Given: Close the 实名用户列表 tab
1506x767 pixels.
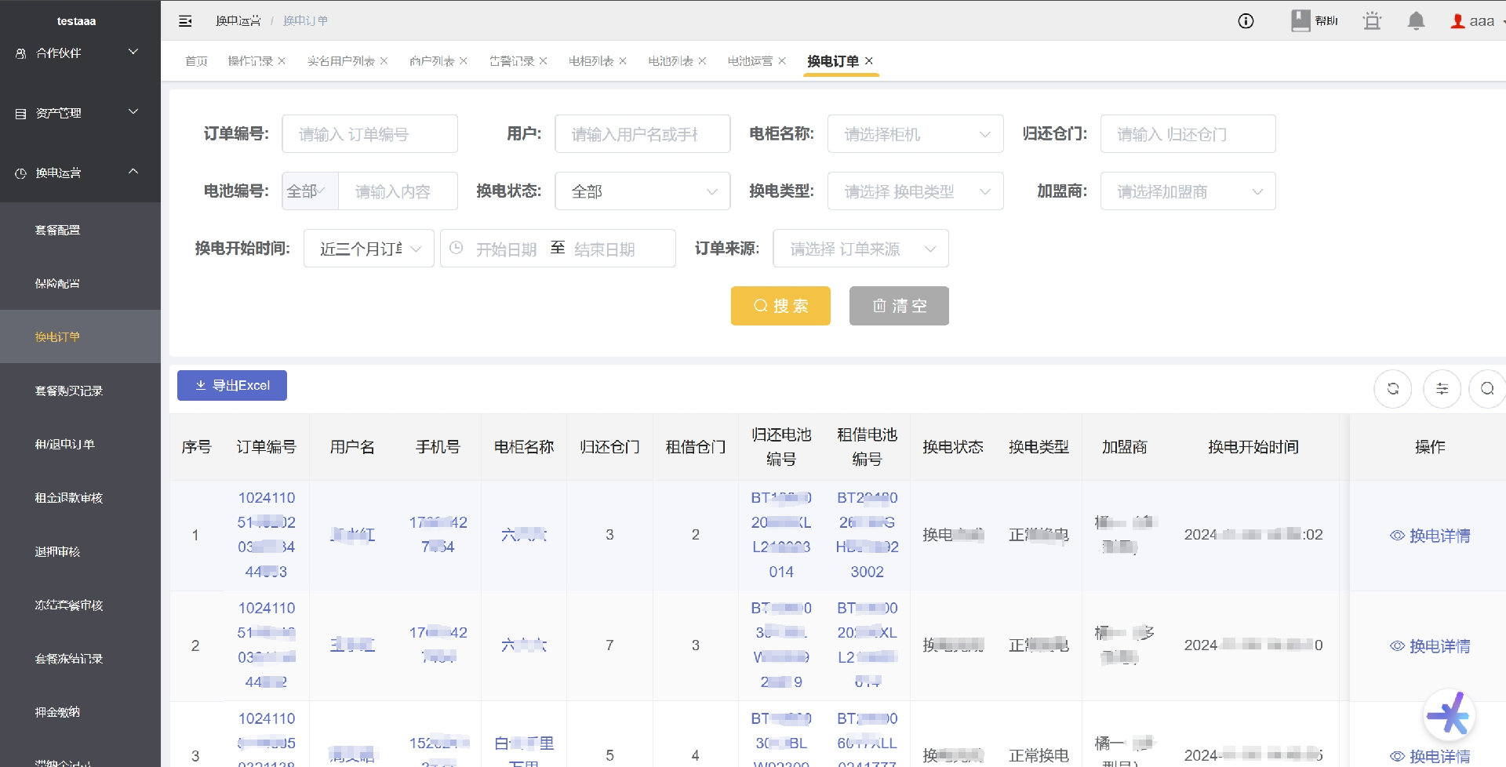Looking at the screenshot, I should tap(384, 61).
